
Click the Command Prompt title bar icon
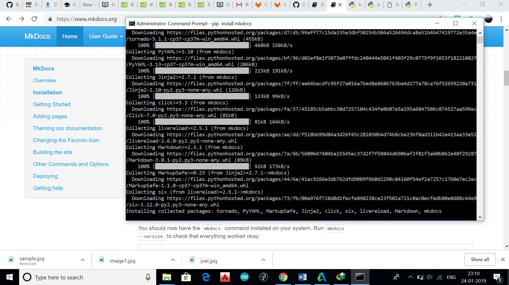click(132, 23)
